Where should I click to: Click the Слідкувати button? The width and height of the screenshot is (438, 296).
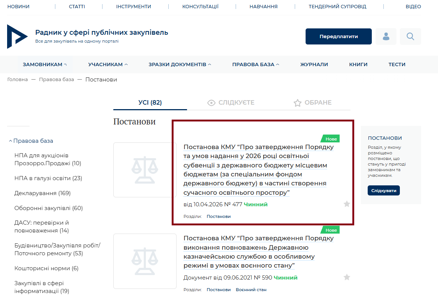click(383, 191)
